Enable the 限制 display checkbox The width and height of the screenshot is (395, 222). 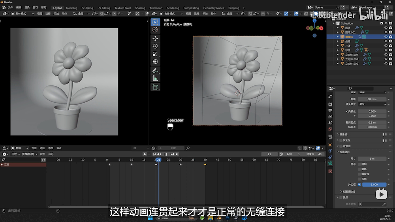coord(359,164)
